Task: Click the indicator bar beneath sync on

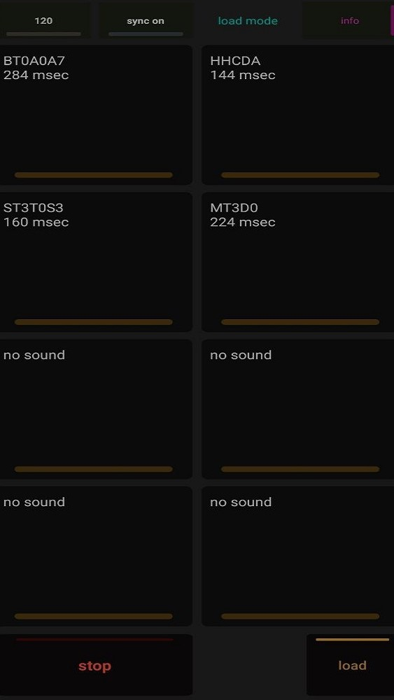Action: [x=146, y=34]
